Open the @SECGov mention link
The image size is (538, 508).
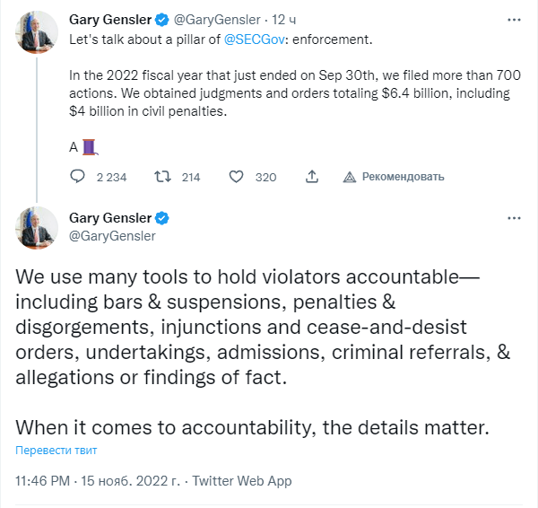tap(256, 40)
